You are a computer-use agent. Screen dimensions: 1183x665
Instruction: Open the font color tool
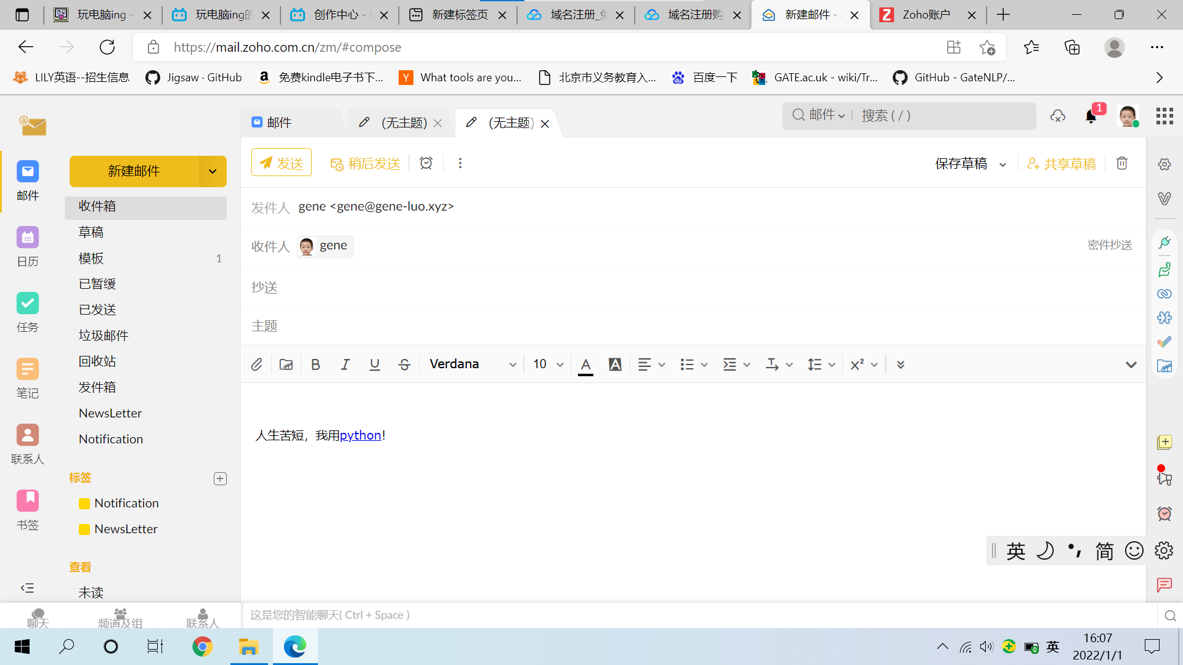pyautogui.click(x=585, y=364)
